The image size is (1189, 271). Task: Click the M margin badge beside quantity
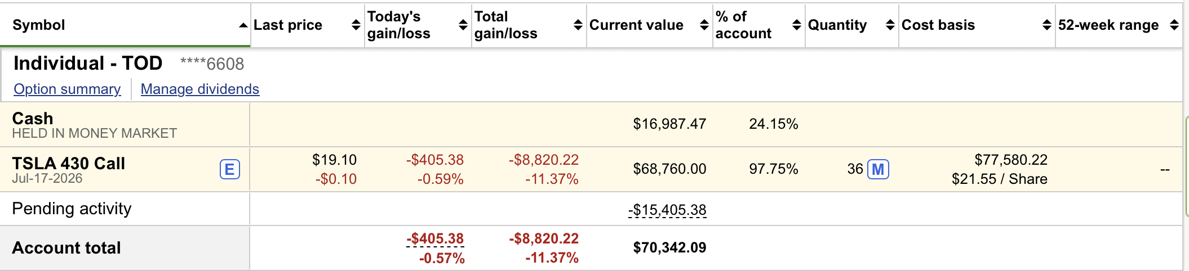pos(878,169)
